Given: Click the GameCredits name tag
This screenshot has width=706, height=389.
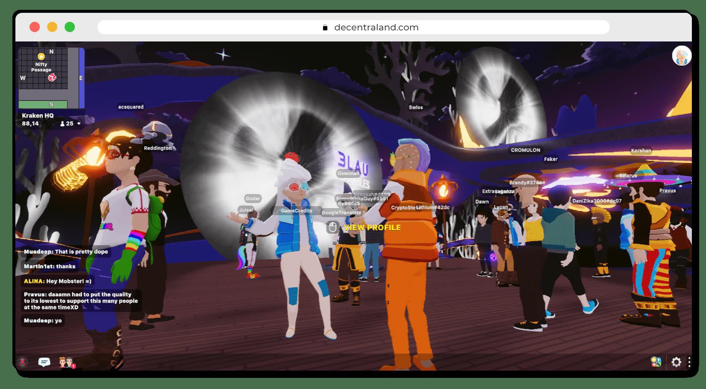Looking at the screenshot, I should point(297,211).
